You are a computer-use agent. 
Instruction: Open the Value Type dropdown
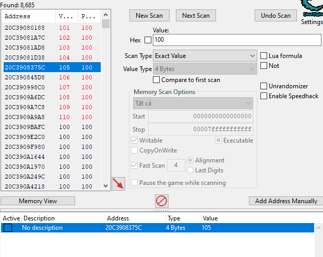pos(204,69)
